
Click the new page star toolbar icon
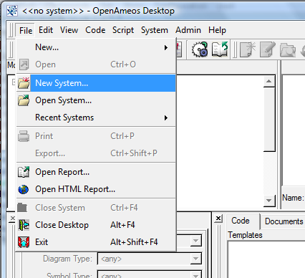click(x=248, y=49)
